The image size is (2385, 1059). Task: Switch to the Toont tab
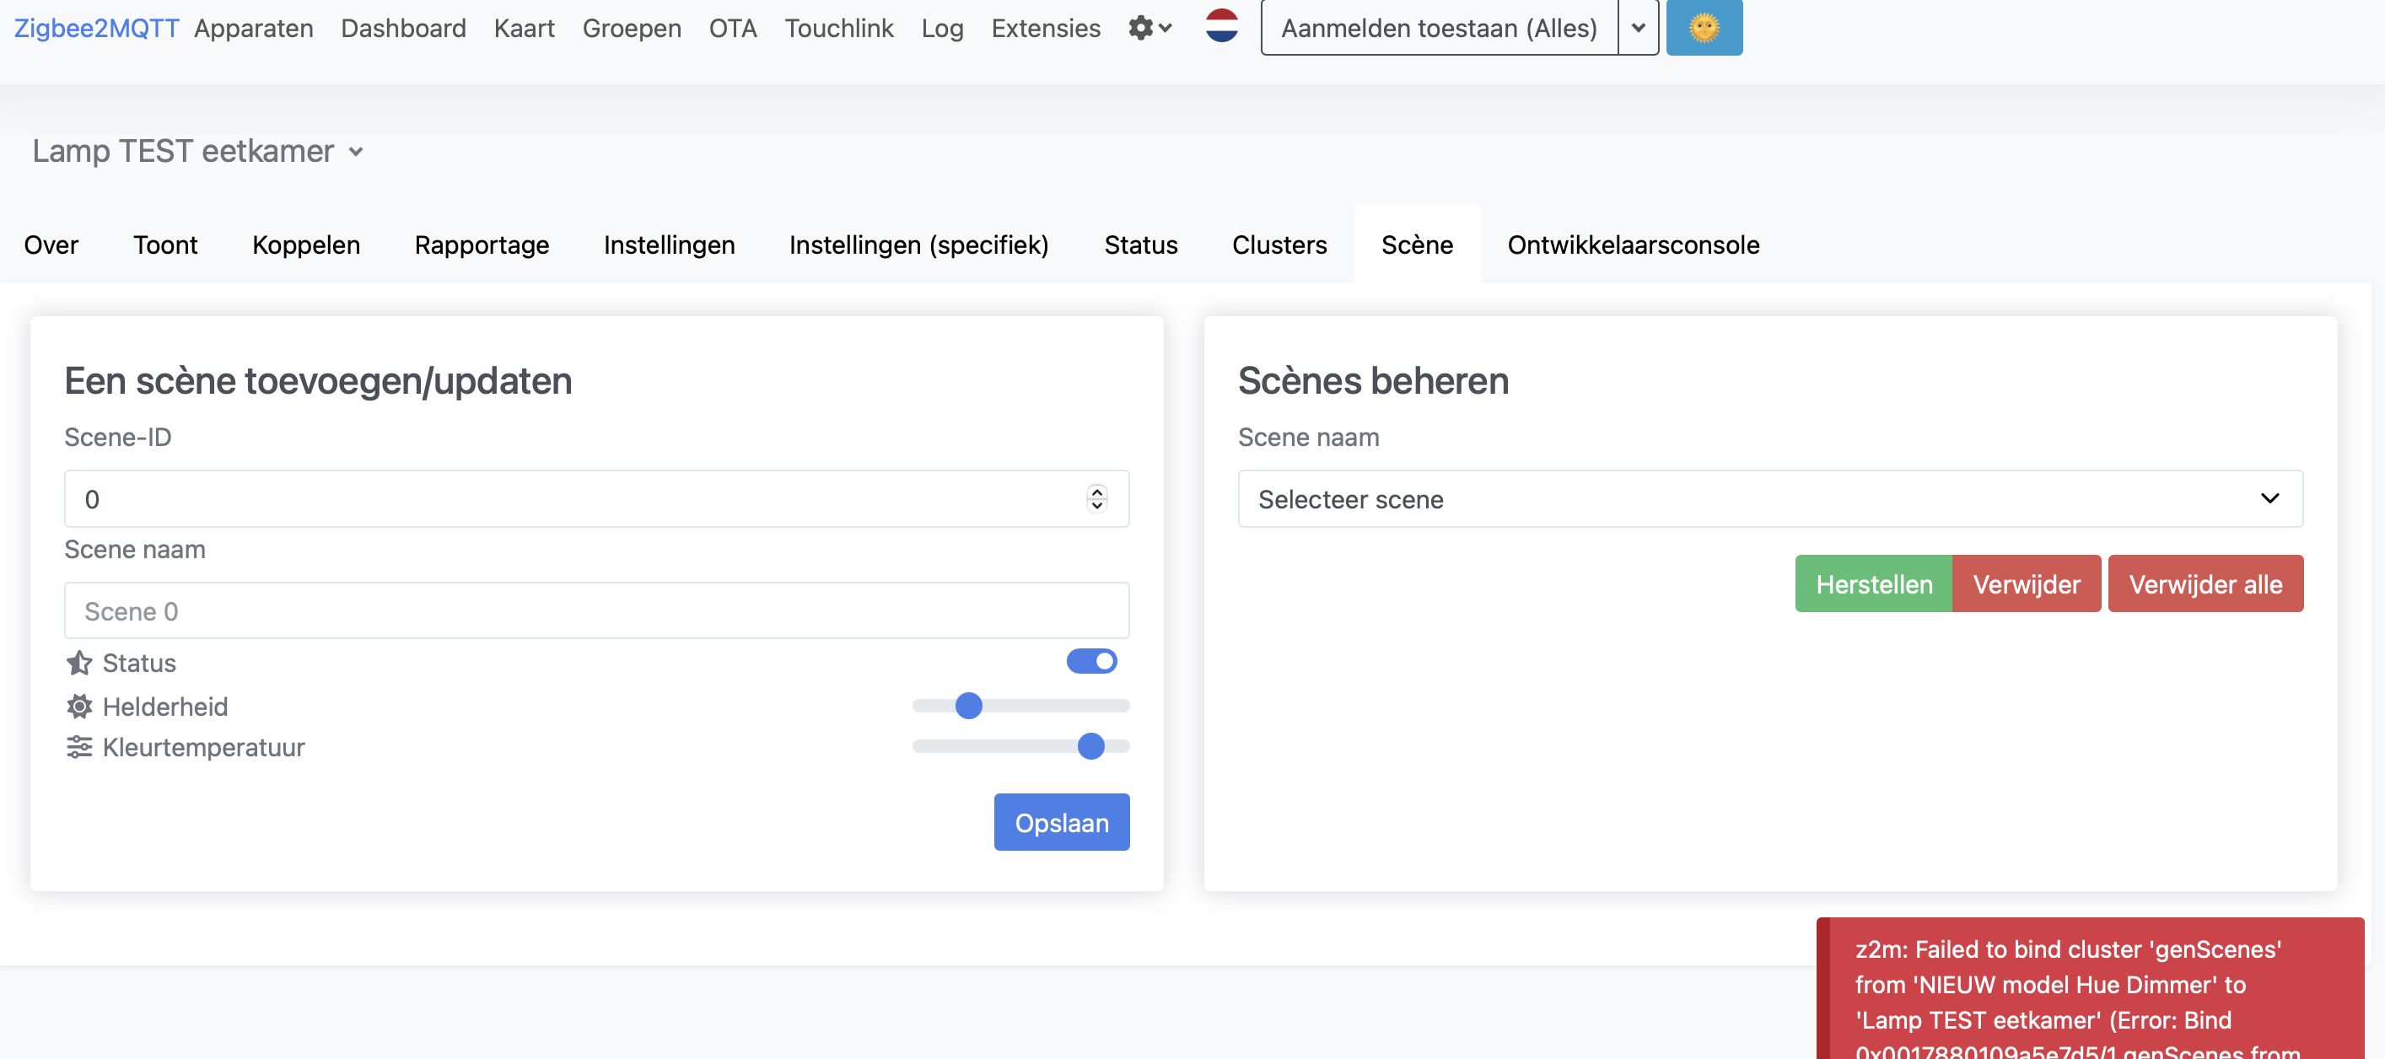(164, 245)
